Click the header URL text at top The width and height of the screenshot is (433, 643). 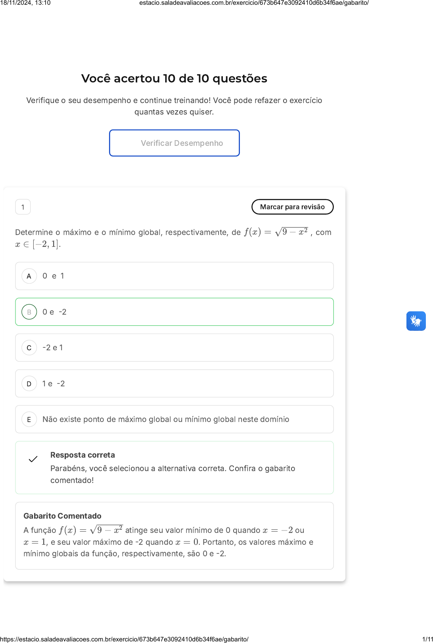coord(254,3)
